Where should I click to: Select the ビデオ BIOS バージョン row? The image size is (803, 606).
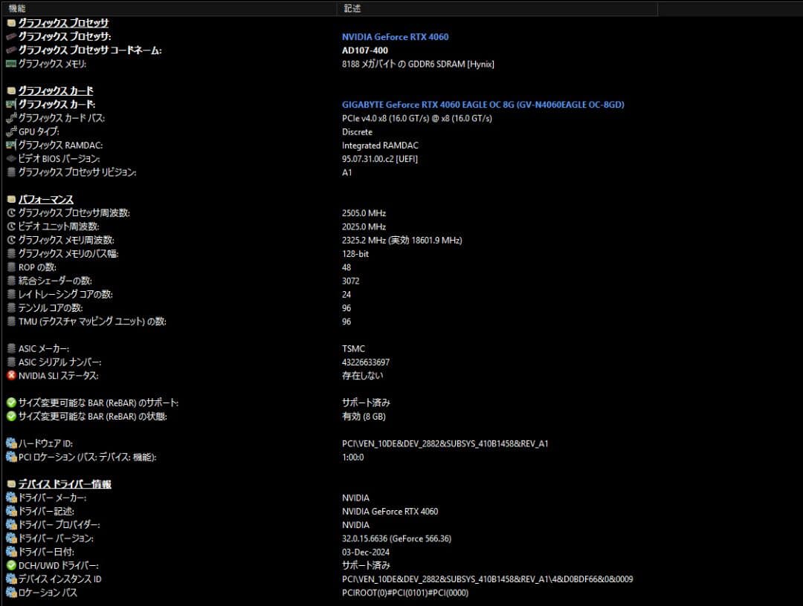click(59, 159)
